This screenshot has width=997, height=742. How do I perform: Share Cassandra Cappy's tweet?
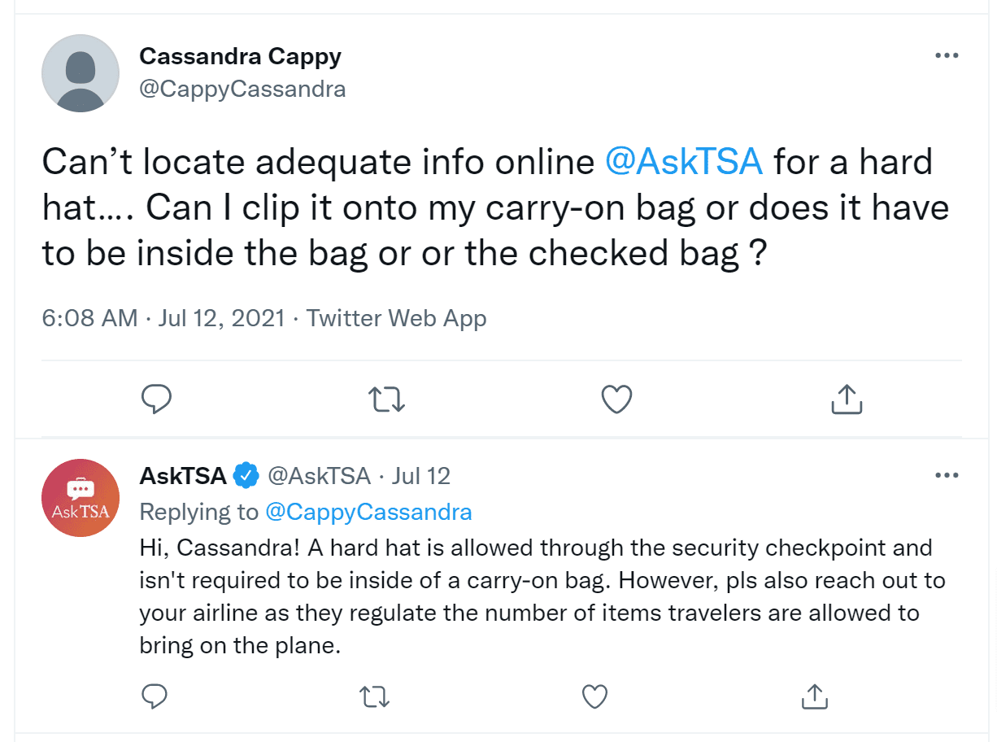847,399
